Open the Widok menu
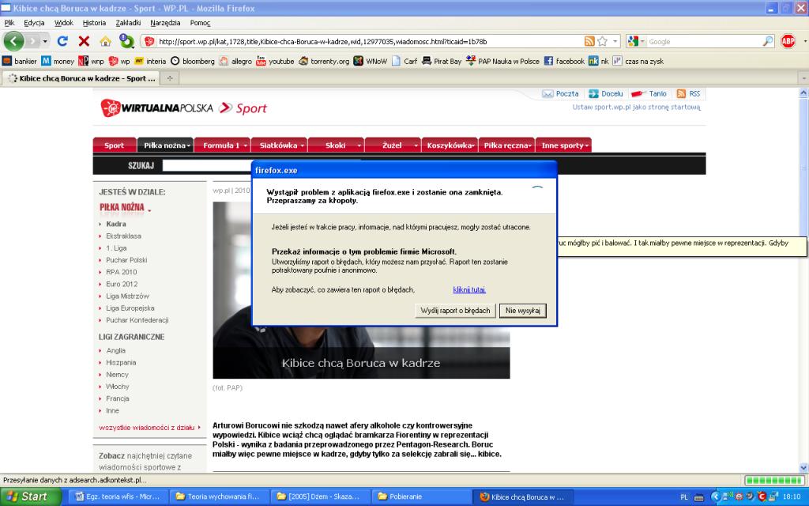809x506 pixels. tap(64, 23)
